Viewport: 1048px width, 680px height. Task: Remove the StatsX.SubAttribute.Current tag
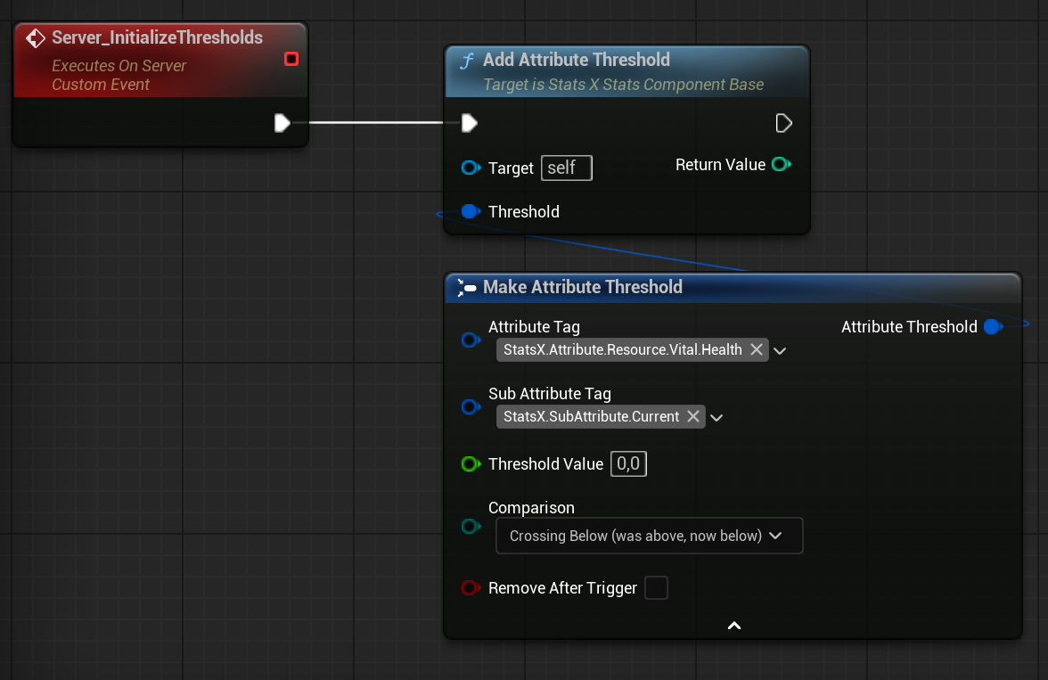693,416
